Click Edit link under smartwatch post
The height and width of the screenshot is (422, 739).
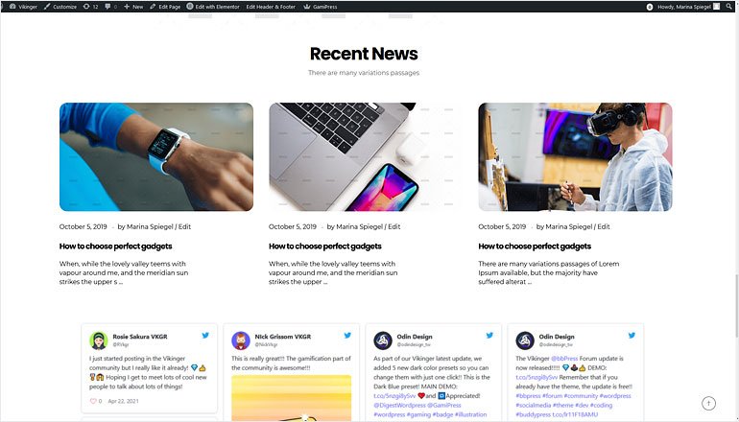(x=184, y=226)
